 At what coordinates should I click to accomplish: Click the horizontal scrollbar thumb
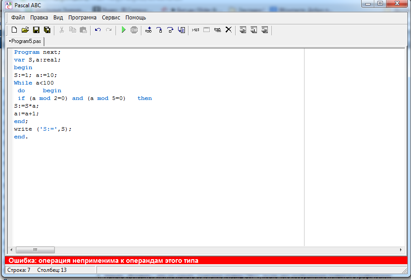click(35, 250)
